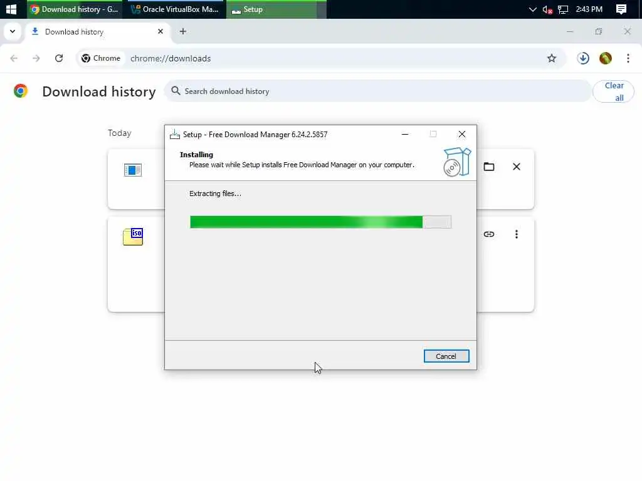Click the first download's file icon

coord(133,170)
